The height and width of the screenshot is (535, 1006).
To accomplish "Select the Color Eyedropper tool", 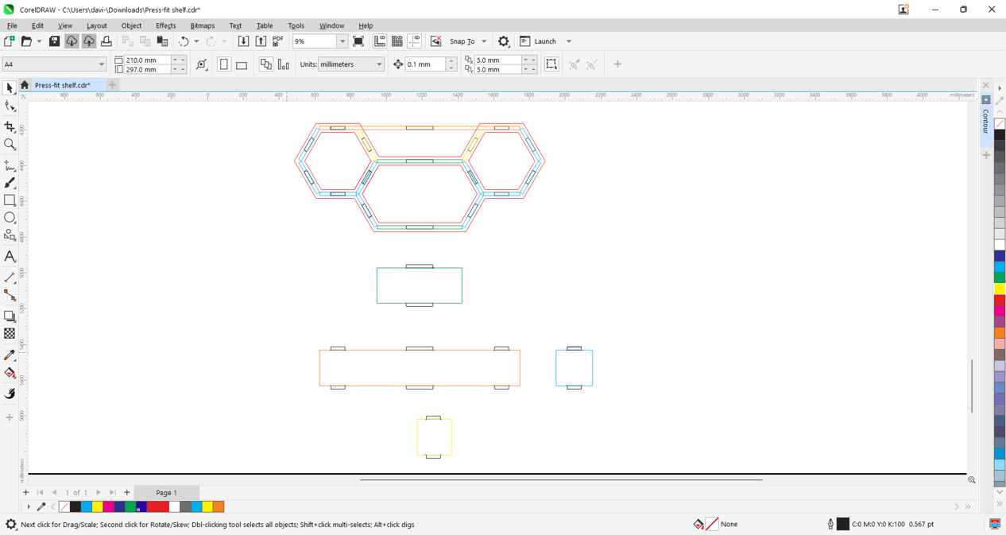I will 10,355.
